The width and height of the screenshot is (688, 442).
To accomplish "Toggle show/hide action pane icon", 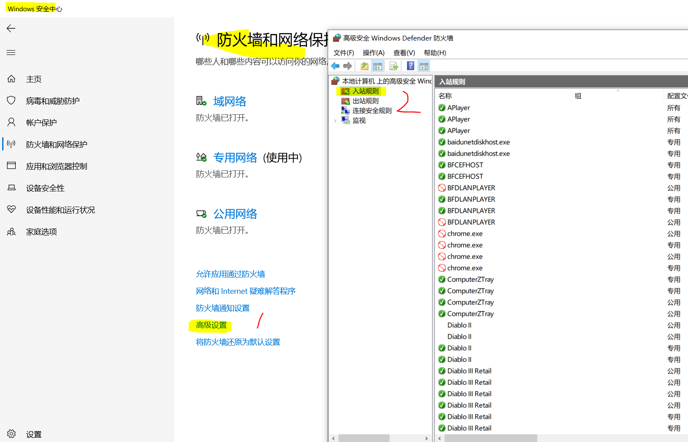I will 424,66.
